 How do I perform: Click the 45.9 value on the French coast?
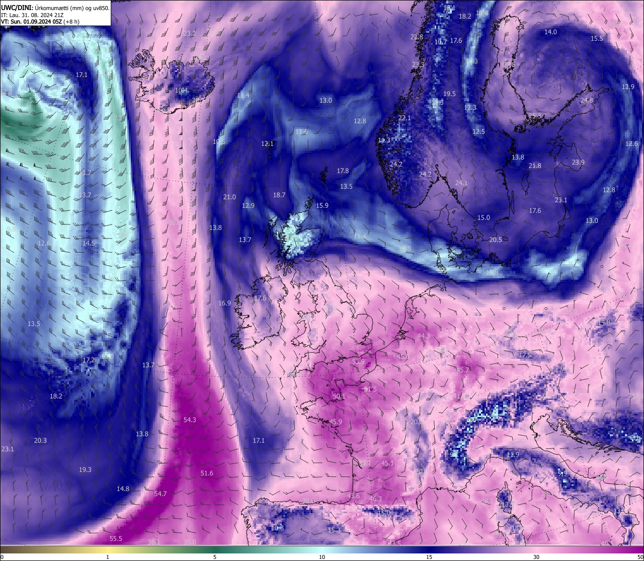(336, 422)
